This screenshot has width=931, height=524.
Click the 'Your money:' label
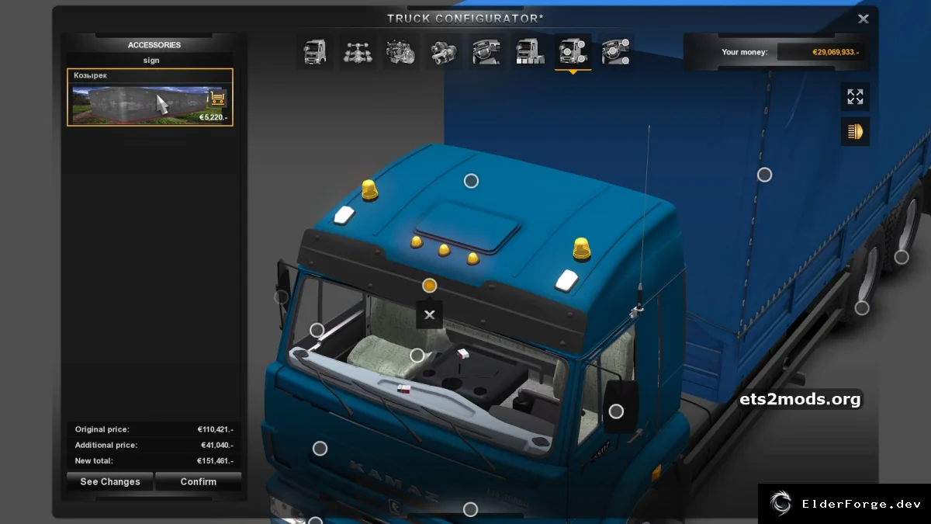pyautogui.click(x=745, y=52)
